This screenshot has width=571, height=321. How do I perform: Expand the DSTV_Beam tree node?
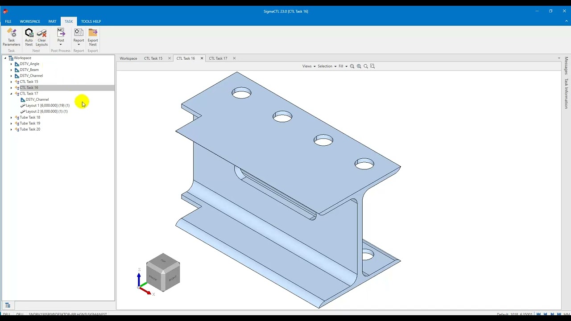pos(11,70)
